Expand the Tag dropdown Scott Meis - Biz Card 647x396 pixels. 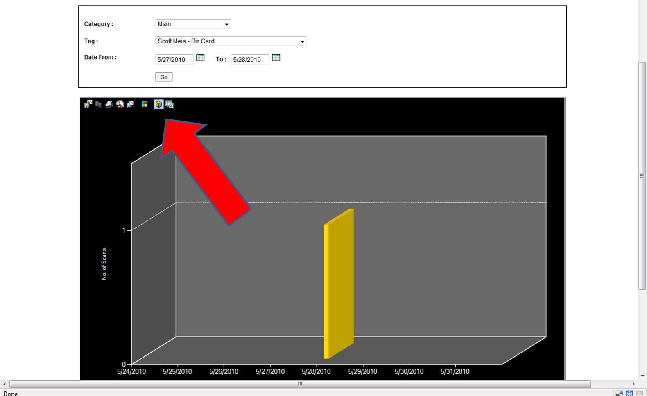coord(231,41)
